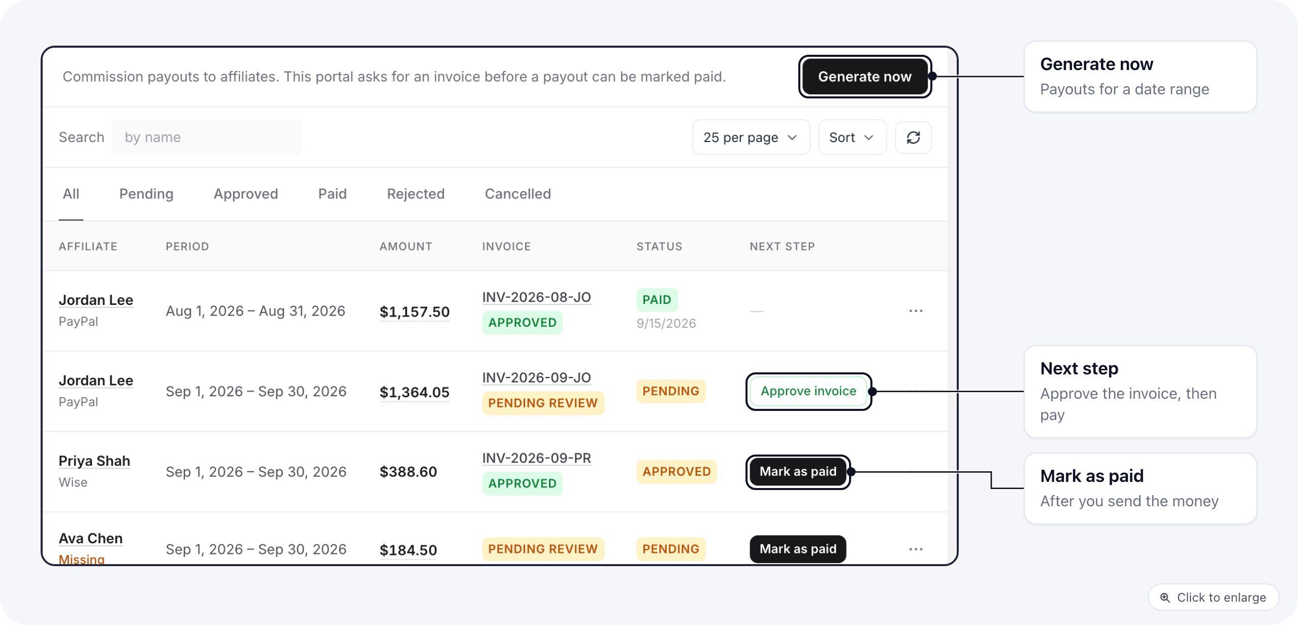View the Cancelled tab
This screenshot has height=626, width=1298.
[x=518, y=194]
